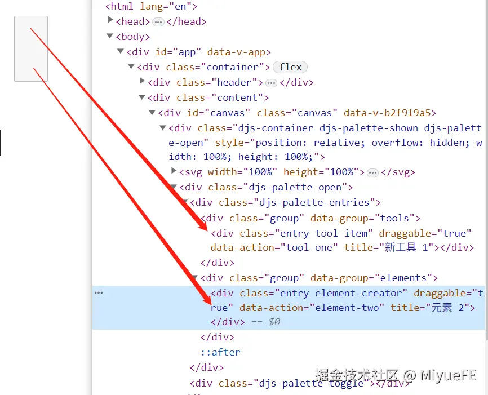
Task: Select the djs-palette-toggle div line
Action: pos(300,383)
